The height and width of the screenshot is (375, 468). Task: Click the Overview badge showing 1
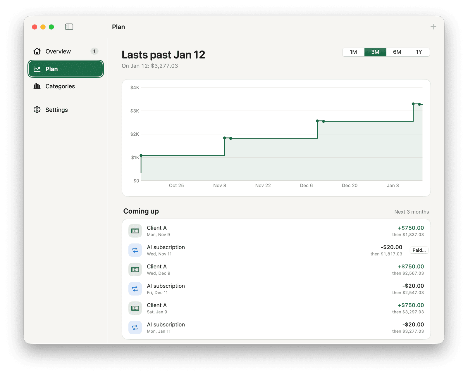pos(94,51)
